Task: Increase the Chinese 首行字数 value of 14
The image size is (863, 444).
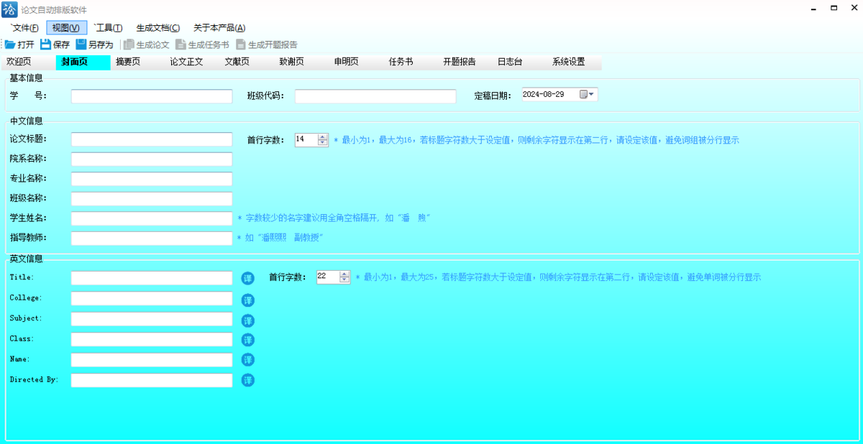Action: (x=323, y=137)
